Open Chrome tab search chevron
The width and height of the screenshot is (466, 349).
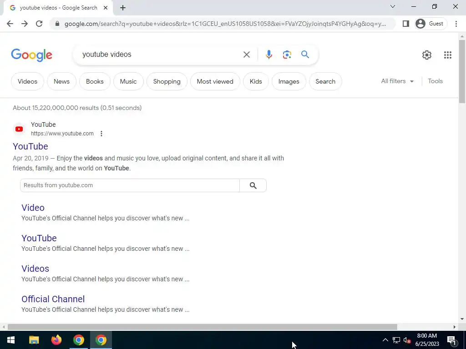(393, 6)
